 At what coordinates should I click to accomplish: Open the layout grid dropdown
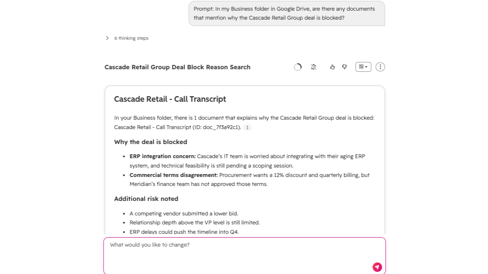[x=363, y=67]
